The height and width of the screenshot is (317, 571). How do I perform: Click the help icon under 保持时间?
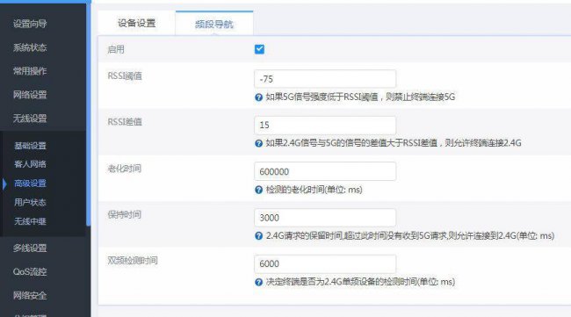tap(259, 236)
